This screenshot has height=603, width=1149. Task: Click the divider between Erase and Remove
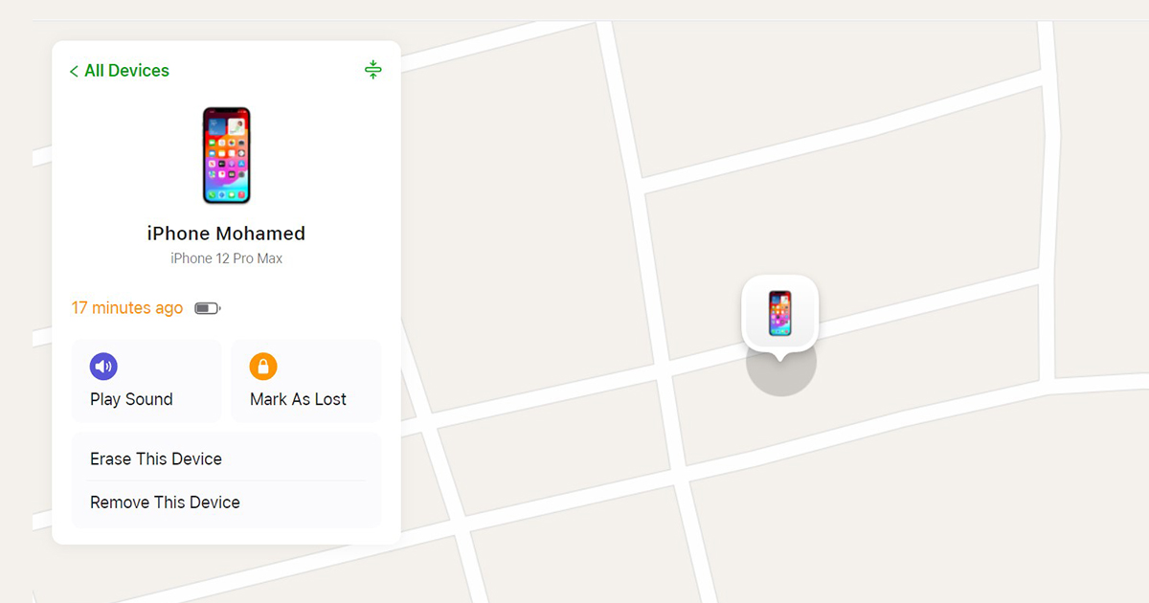[x=226, y=480]
